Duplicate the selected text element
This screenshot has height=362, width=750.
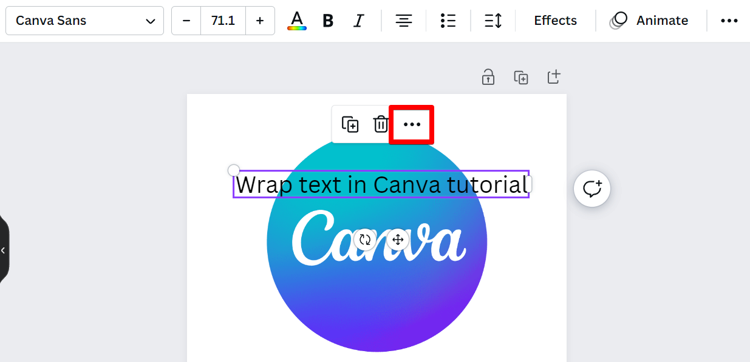350,124
